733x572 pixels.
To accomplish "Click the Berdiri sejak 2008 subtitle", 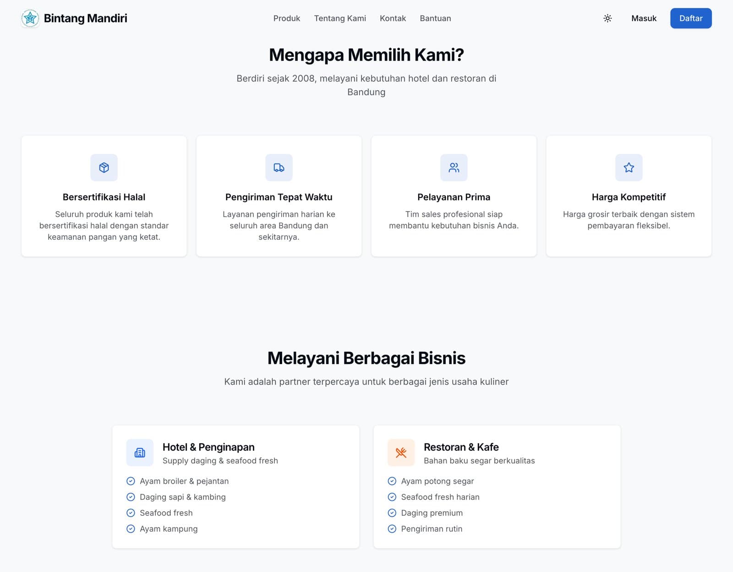I will (x=366, y=85).
